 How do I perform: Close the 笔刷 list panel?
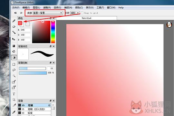click(x=54, y=101)
